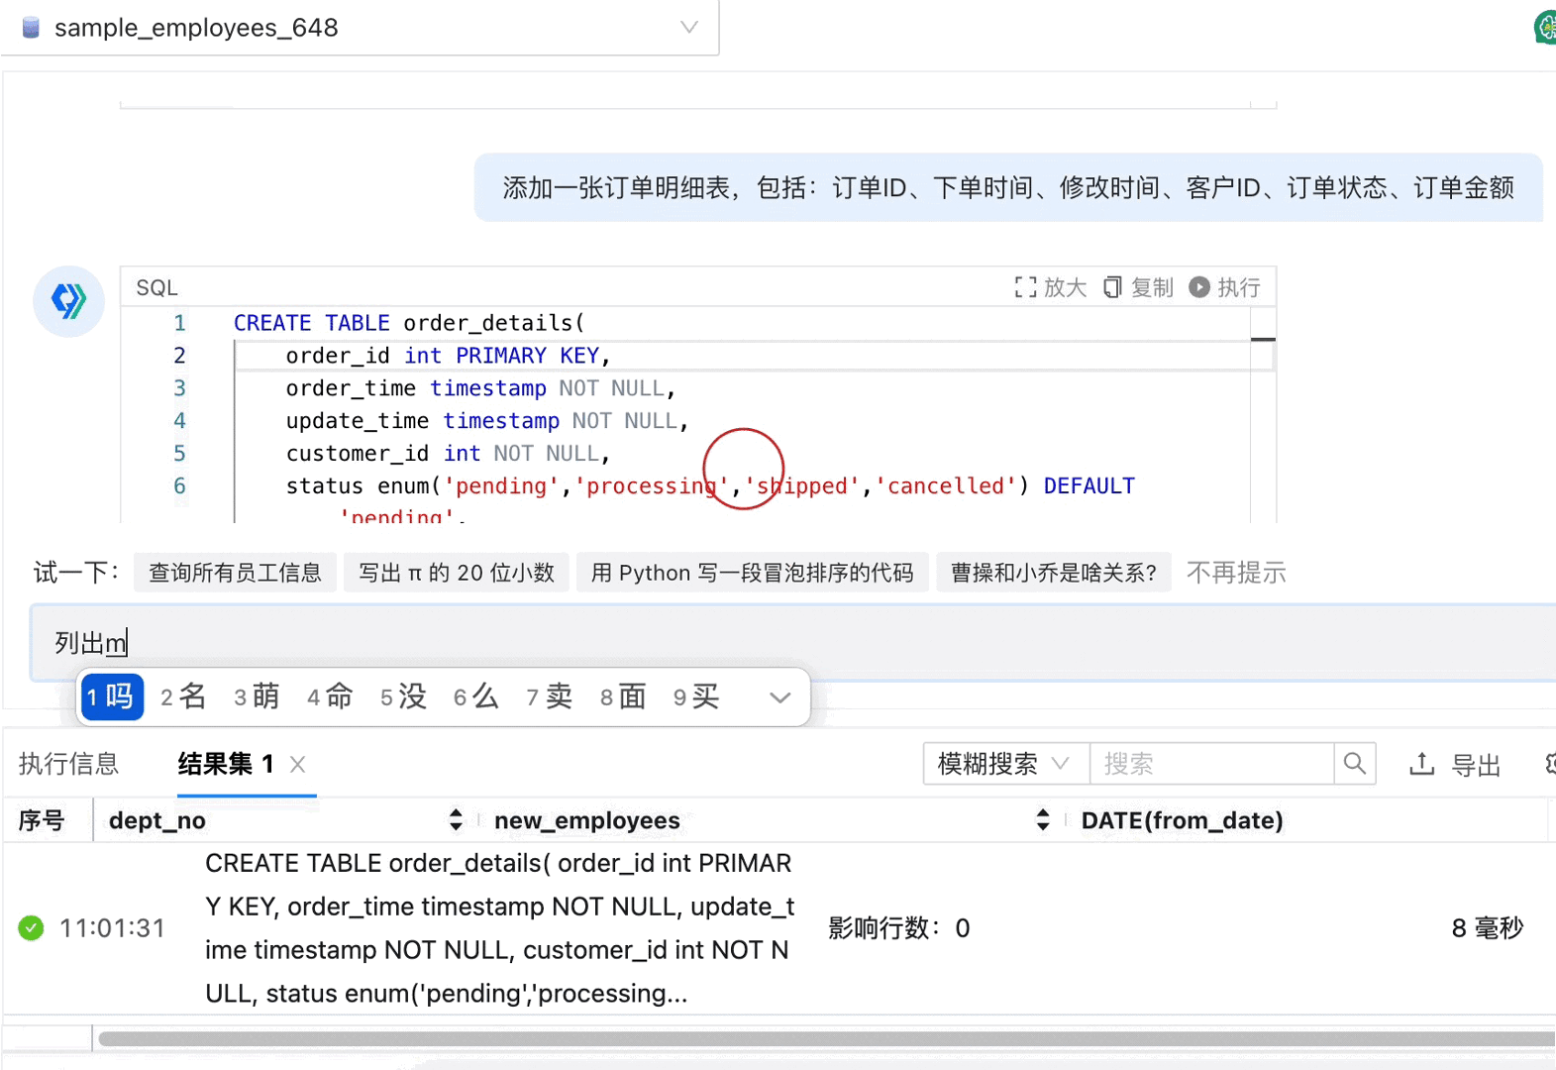The height and width of the screenshot is (1070, 1556).
Task: Click the search magnifier icon in results
Action: 1354,764
